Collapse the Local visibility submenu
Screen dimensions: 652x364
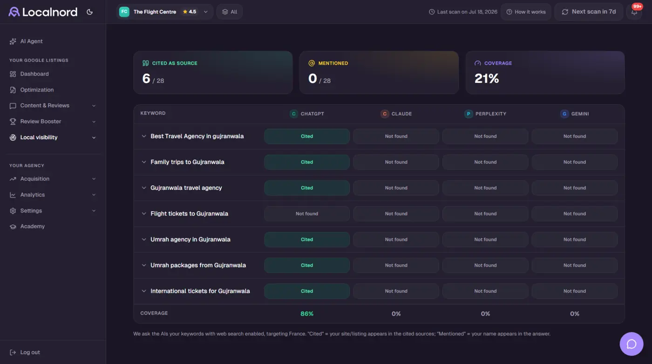tap(94, 137)
